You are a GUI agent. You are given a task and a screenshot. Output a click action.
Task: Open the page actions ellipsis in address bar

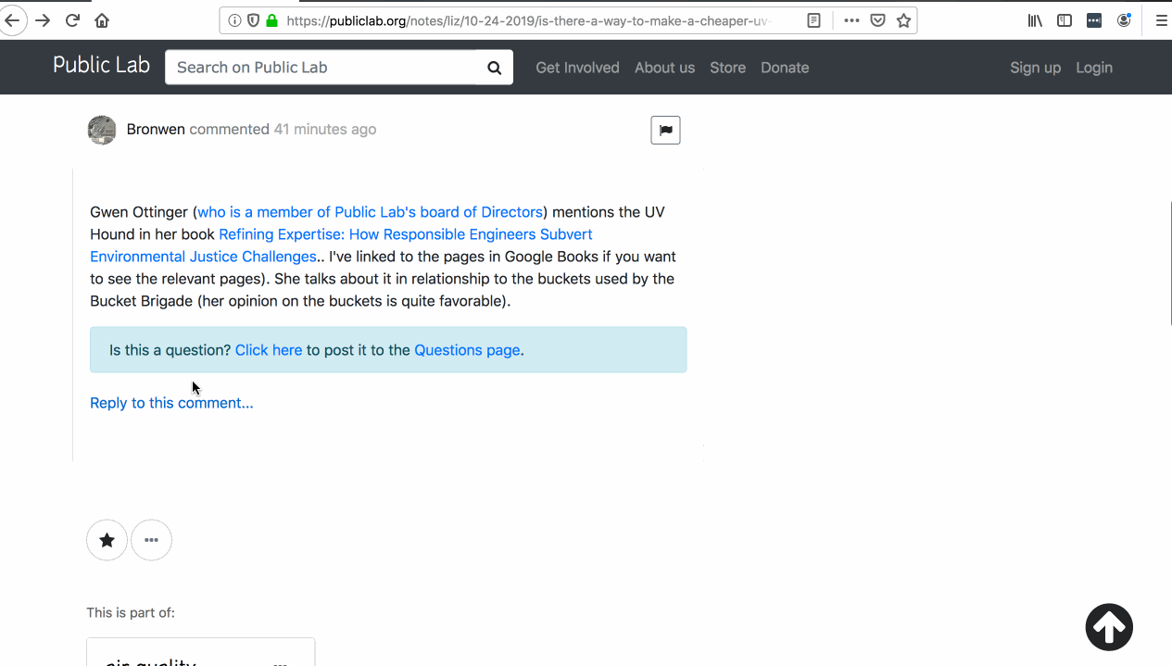[851, 19]
